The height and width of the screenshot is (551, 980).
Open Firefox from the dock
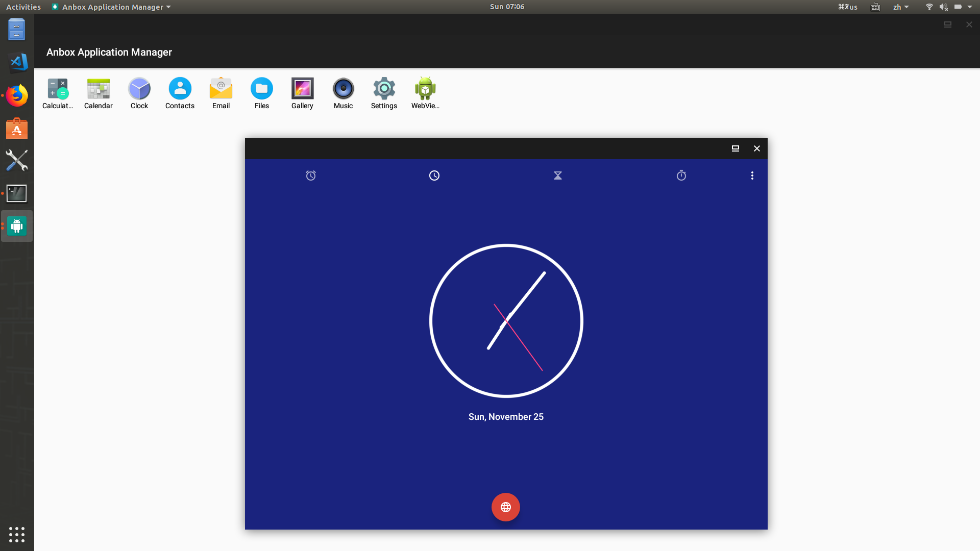pyautogui.click(x=17, y=95)
